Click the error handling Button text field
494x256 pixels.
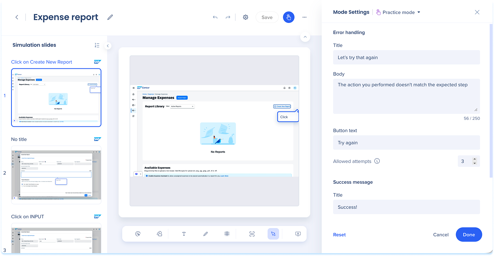(x=406, y=143)
